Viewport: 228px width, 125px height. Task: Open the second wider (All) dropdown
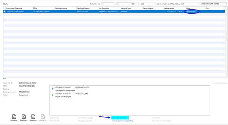pos(148,4)
